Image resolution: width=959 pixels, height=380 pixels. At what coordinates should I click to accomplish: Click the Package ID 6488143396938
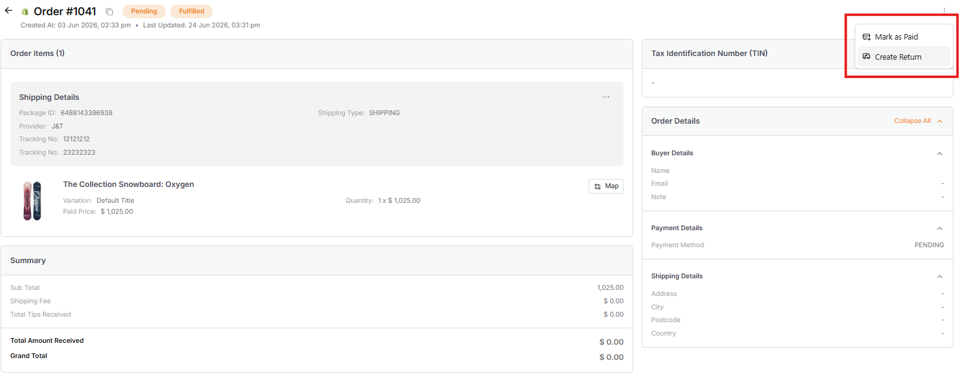(87, 113)
